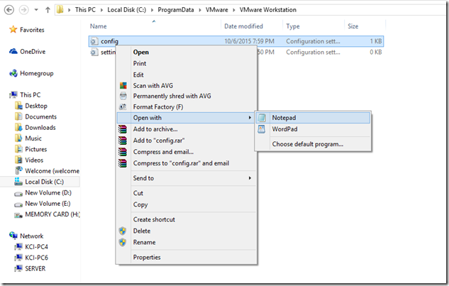The width and height of the screenshot is (449, 286).
Task: Open Documents folder in sidebar
Action: [x=40, y=116]
